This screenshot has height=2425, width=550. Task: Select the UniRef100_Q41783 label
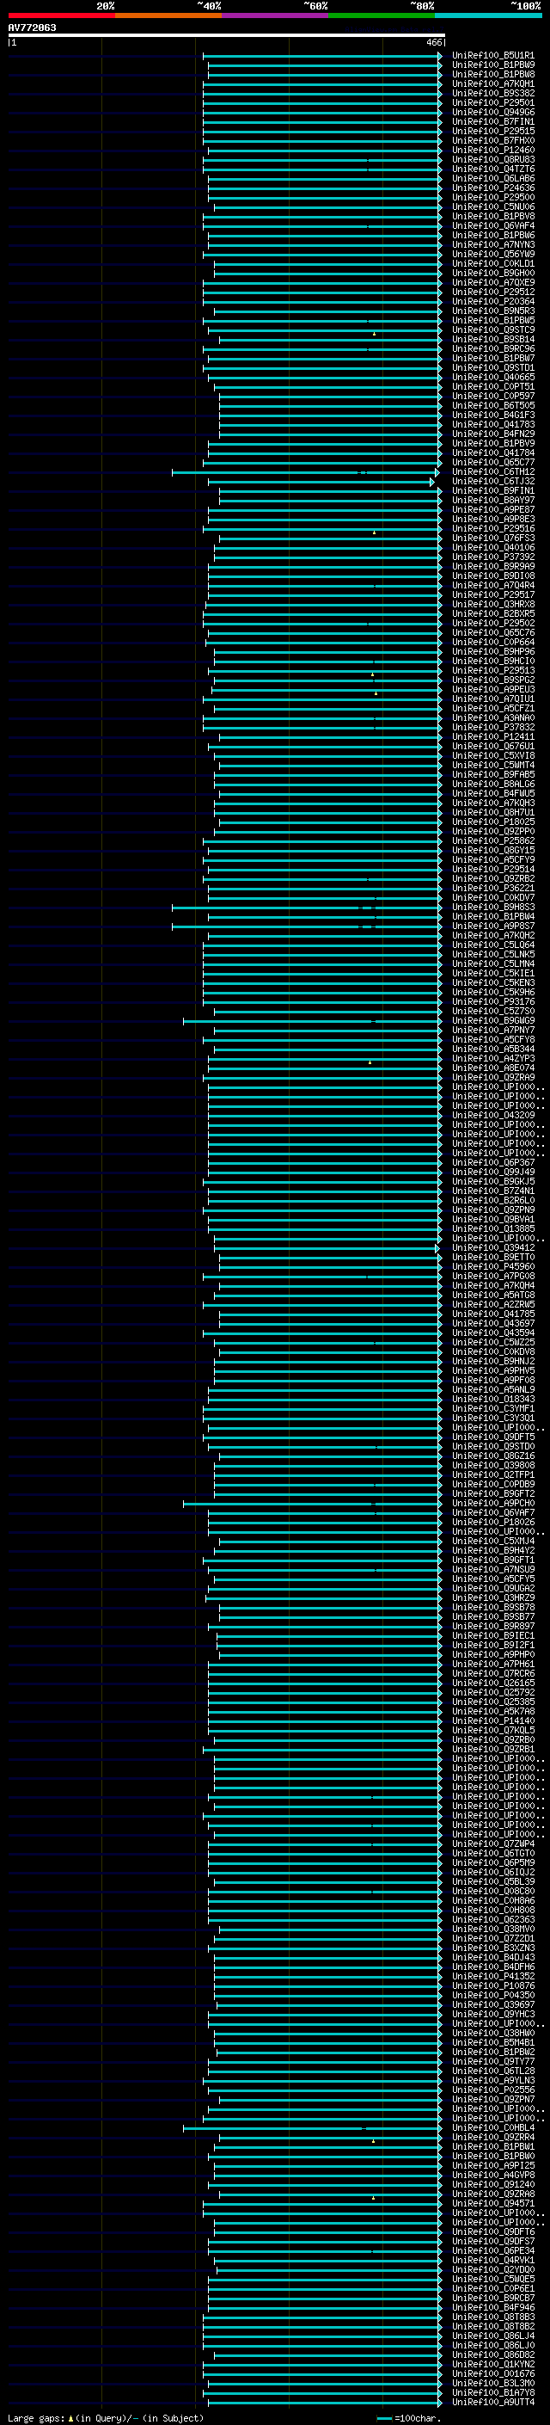[x=492, y=425]
